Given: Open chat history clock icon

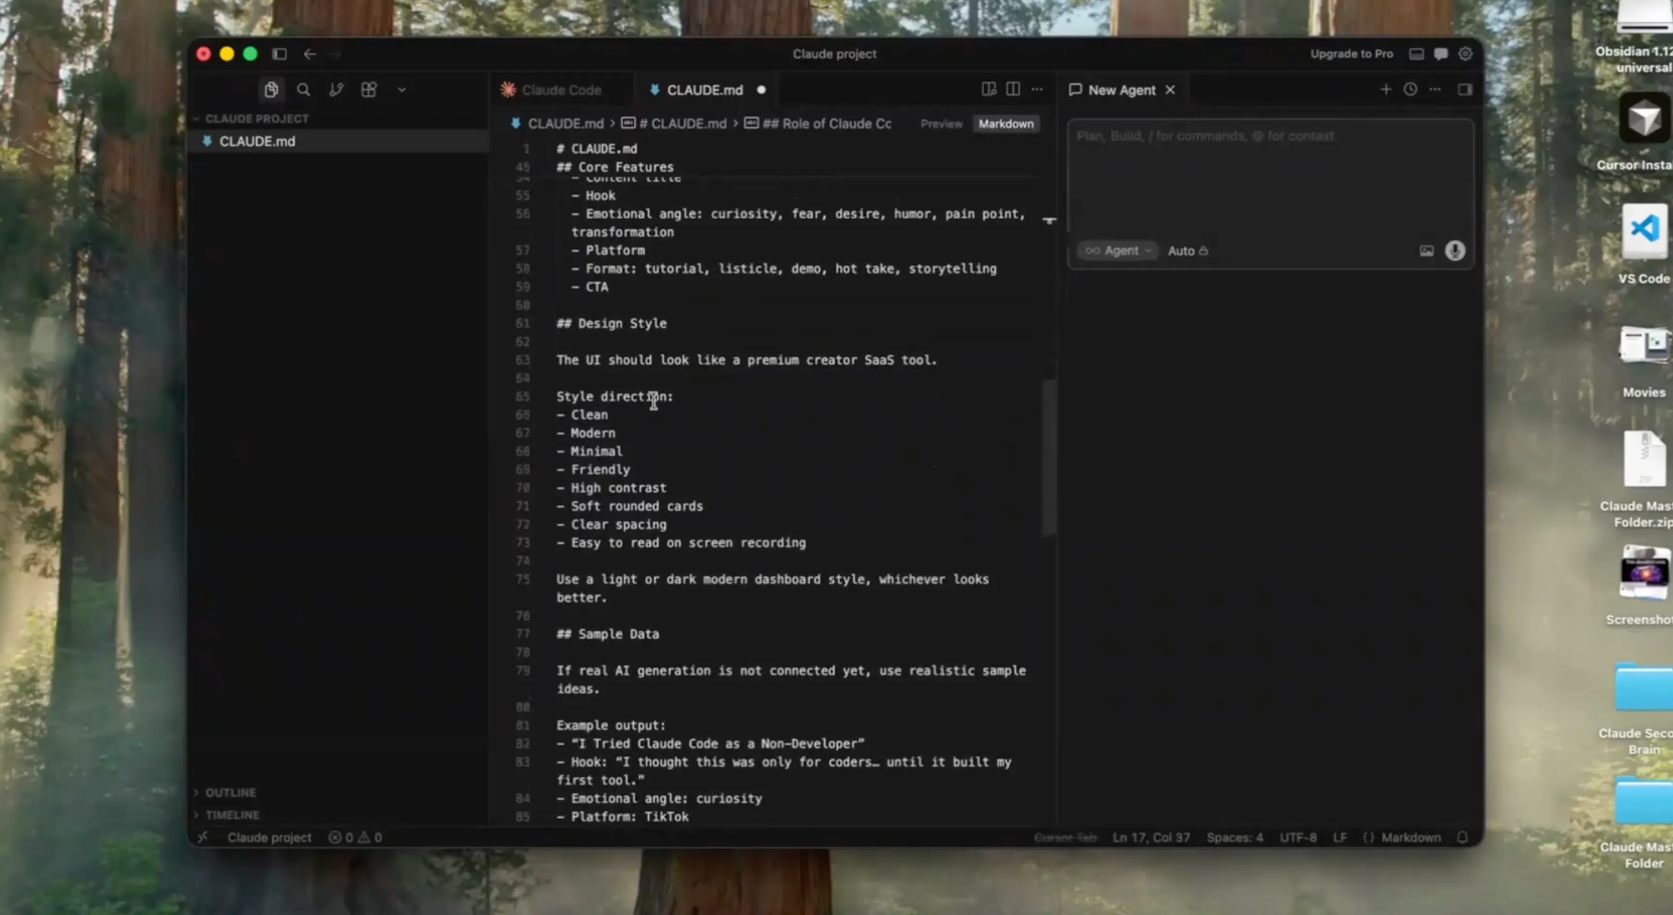Looking at the screenshot, I should click(1410, 90).
